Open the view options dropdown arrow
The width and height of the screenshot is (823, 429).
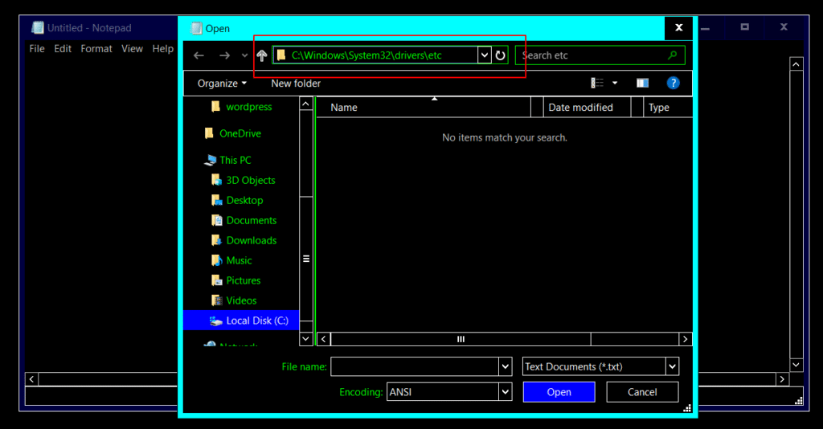point(615,83)
